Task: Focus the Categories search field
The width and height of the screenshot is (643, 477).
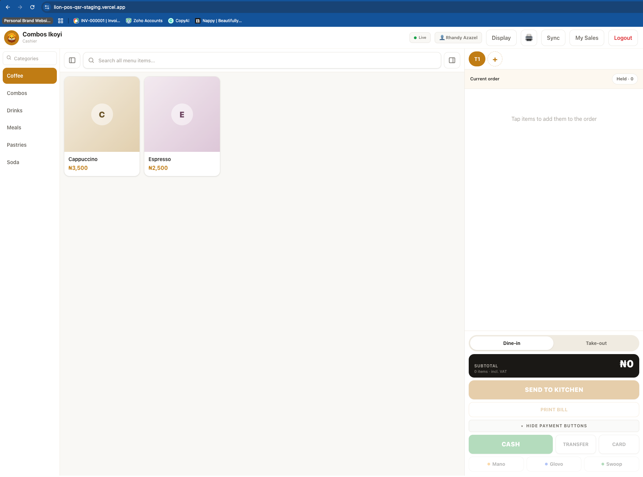Action: (30, 58)
